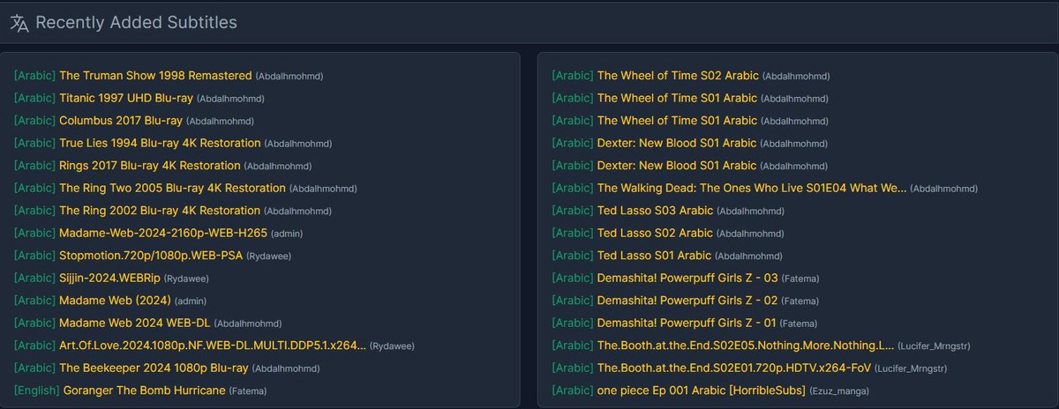1059x409 pixels.
Task: Open Demashita! Powerpuff Girls Z - 02
Action: coord(687,301)
